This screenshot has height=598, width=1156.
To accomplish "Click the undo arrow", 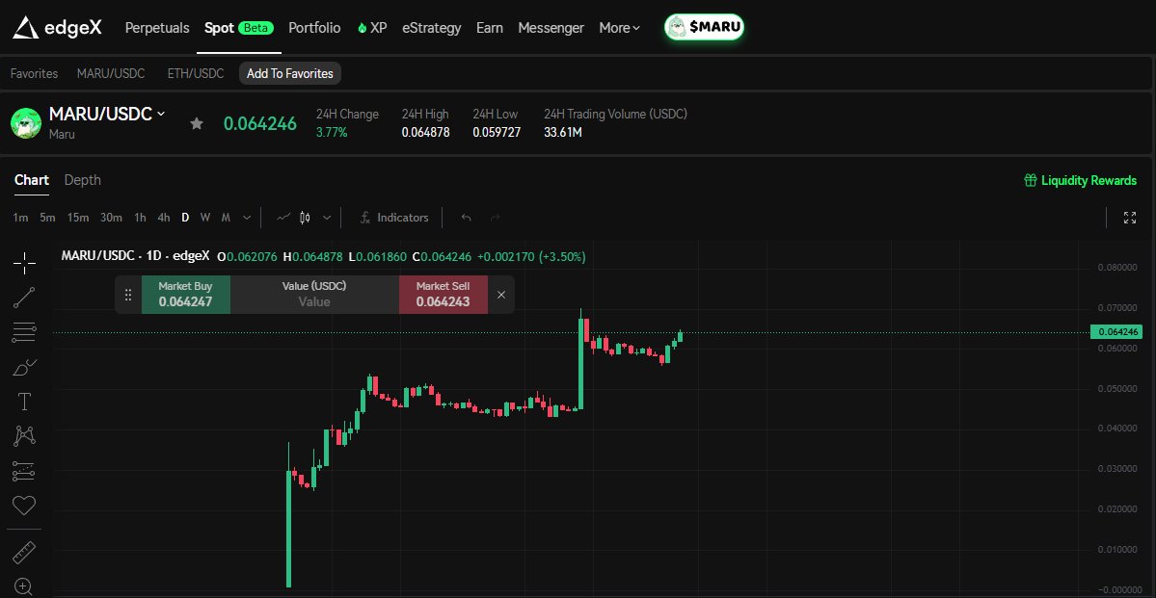I will coord(466,218).
